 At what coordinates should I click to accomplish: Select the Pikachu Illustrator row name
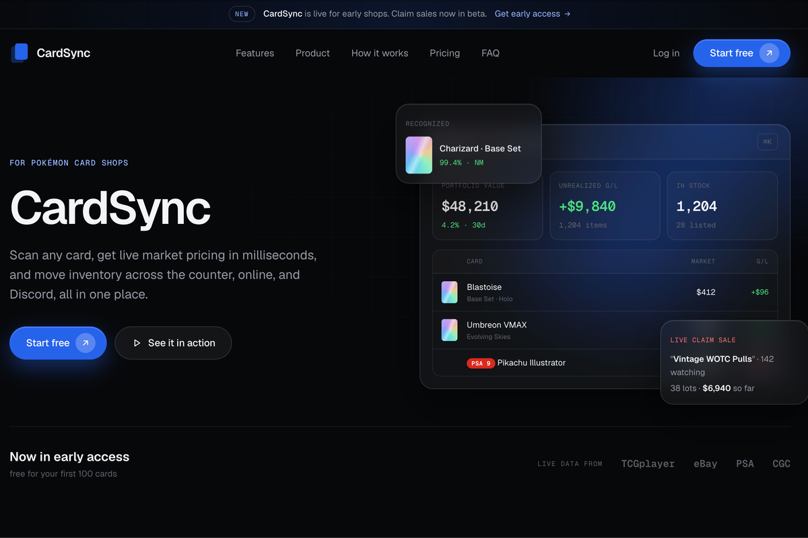pos(531,363)
